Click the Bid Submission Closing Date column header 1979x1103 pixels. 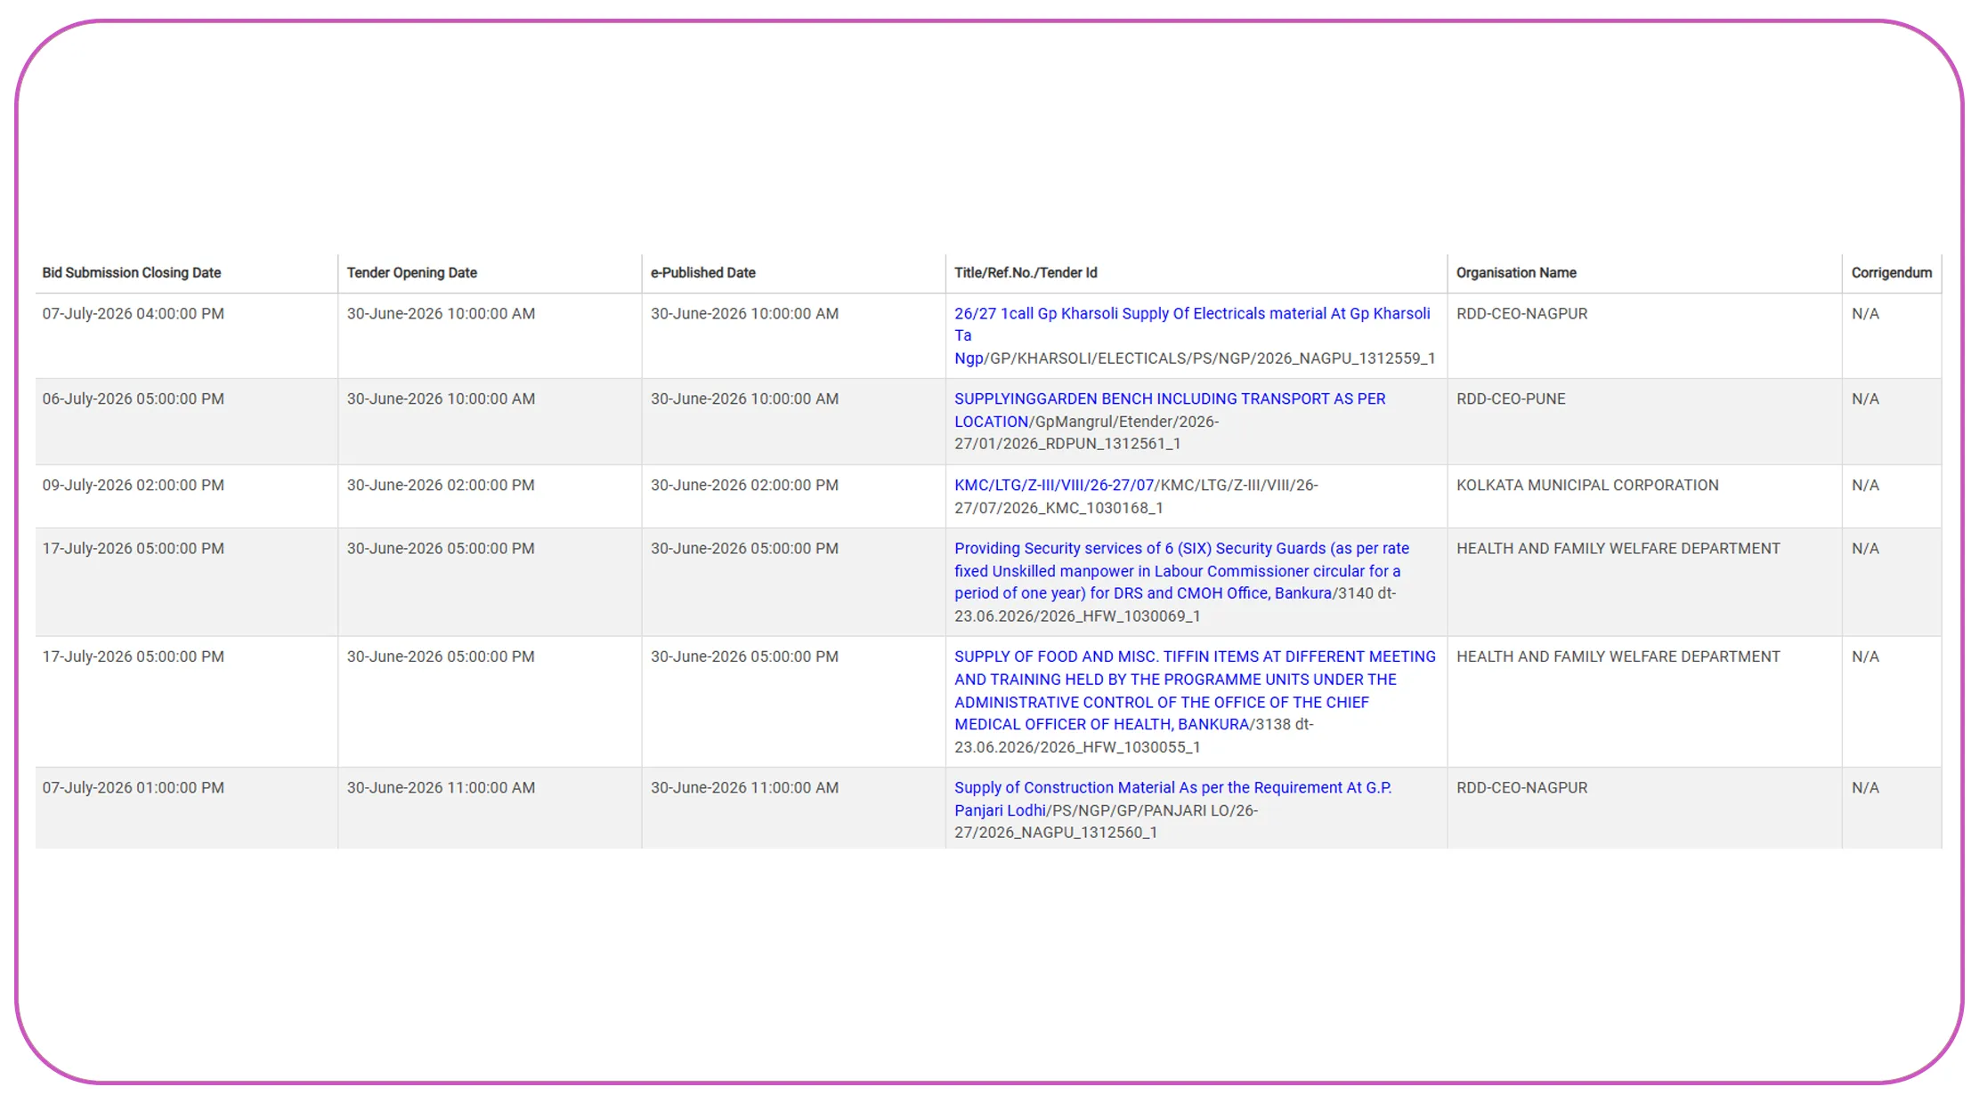coord(132,272)
